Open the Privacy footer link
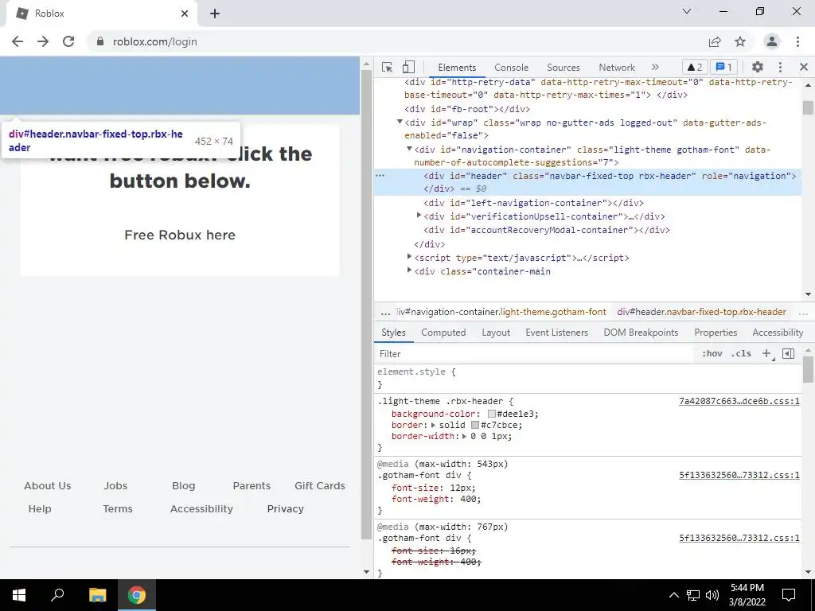Screen dimensions: 815x611 pos(286,508)
